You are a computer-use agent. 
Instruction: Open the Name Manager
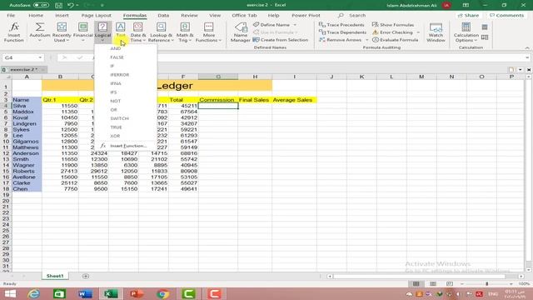241,32
